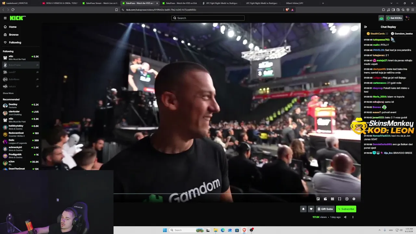Screen dimensions: 416x234
Task: Close the active BakaPrase VOD tab
Action: pyautogui.click(x=157, y=3)
